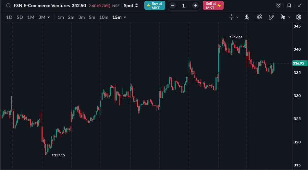Open the Spot segment dropdown
This screenshot has height=170, width=308.
[131, 6]
